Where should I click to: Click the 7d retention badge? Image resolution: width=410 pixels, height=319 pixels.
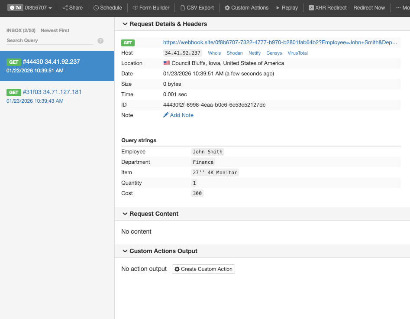pyautogui.click(x=16, y=7)
